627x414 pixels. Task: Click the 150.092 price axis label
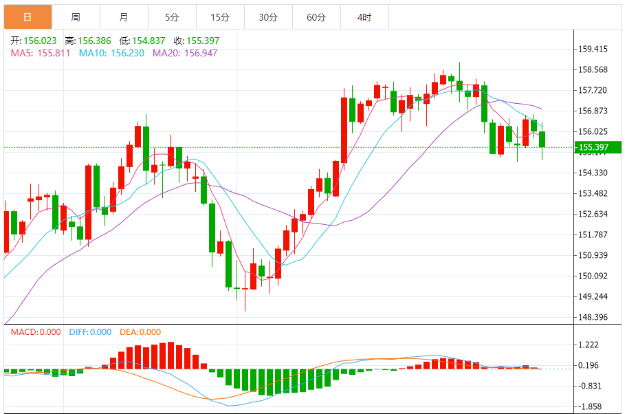pyautogui.click(x=593, y=276)
